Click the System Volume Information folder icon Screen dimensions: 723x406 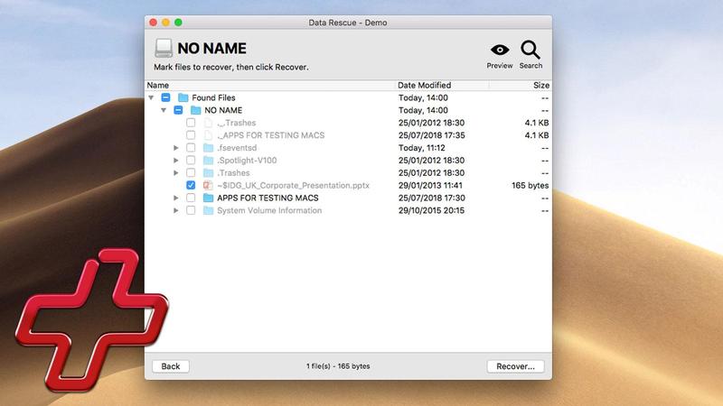pos(209,210)
